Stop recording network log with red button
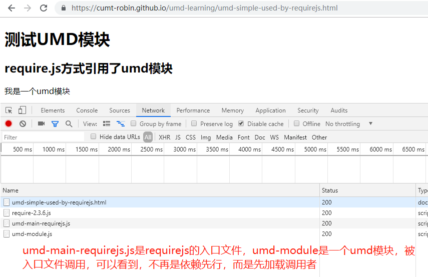Screen dimensions: 428x277 [x=9, y=123]
